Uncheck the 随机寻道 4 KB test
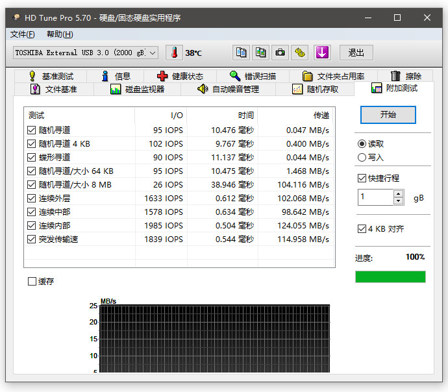The width and height of the screenshot is (448, 392). click(32, 144)
